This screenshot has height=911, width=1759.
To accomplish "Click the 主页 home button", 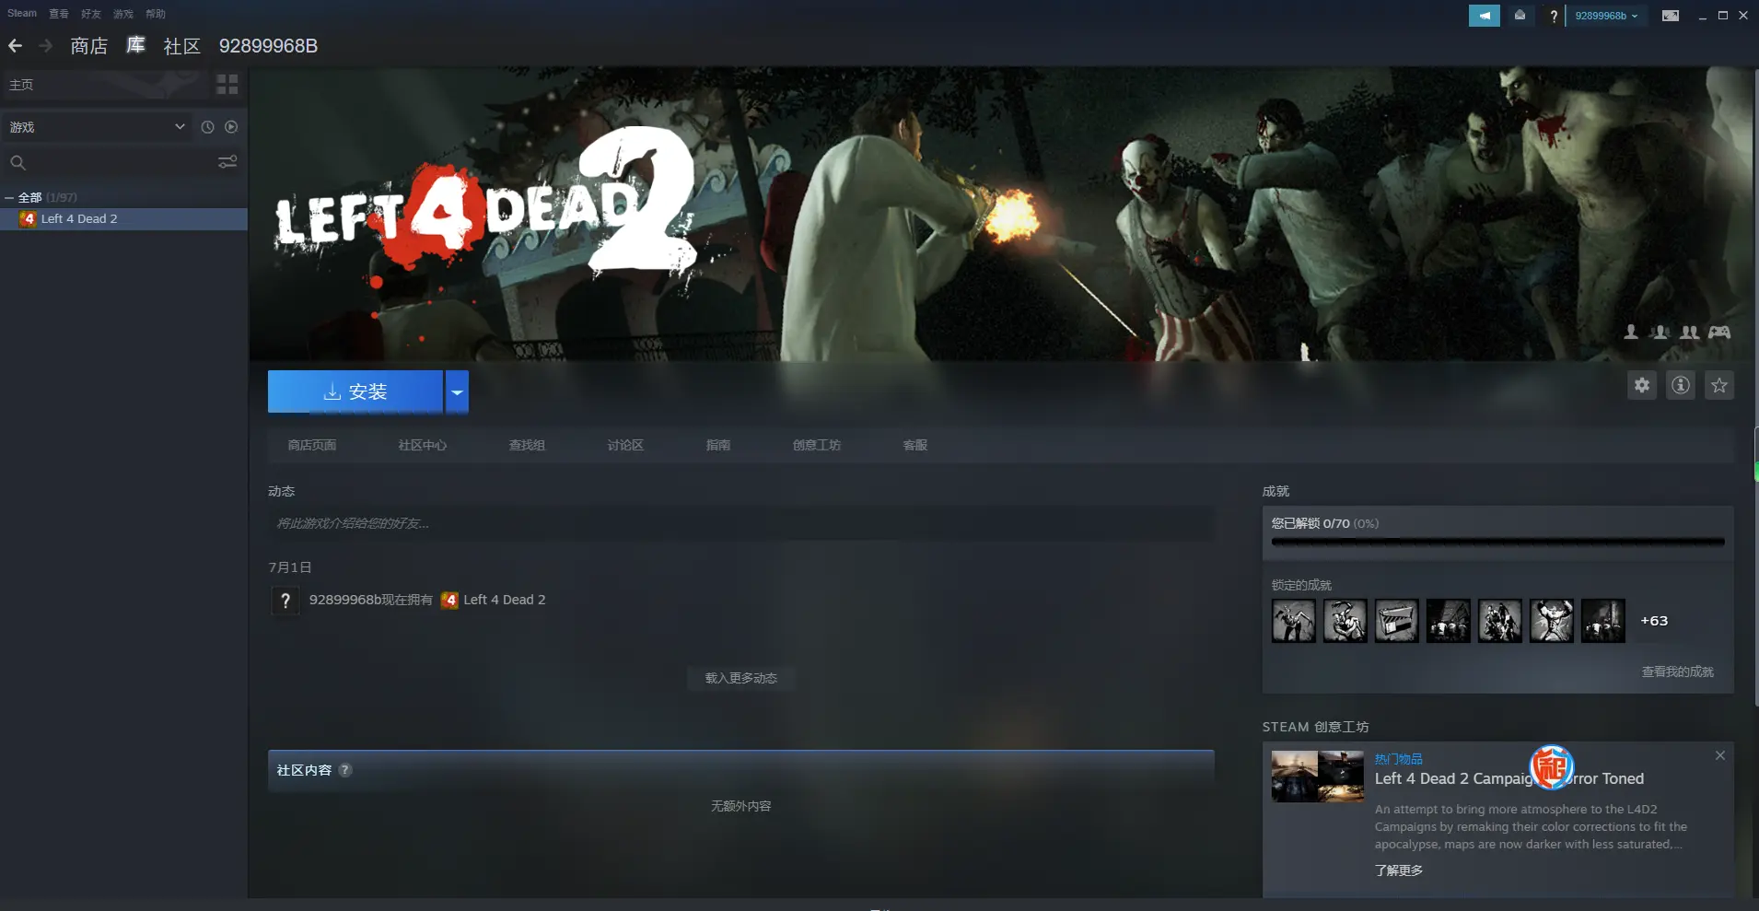I will point(104,85).
